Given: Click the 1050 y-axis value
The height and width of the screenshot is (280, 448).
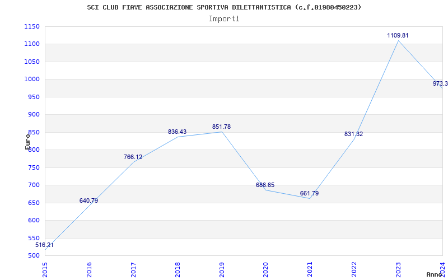Looking at the screenshot, I should pos(32,62).
